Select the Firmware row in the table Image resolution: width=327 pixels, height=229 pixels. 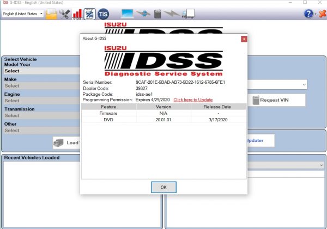click(x=163, y=113)
